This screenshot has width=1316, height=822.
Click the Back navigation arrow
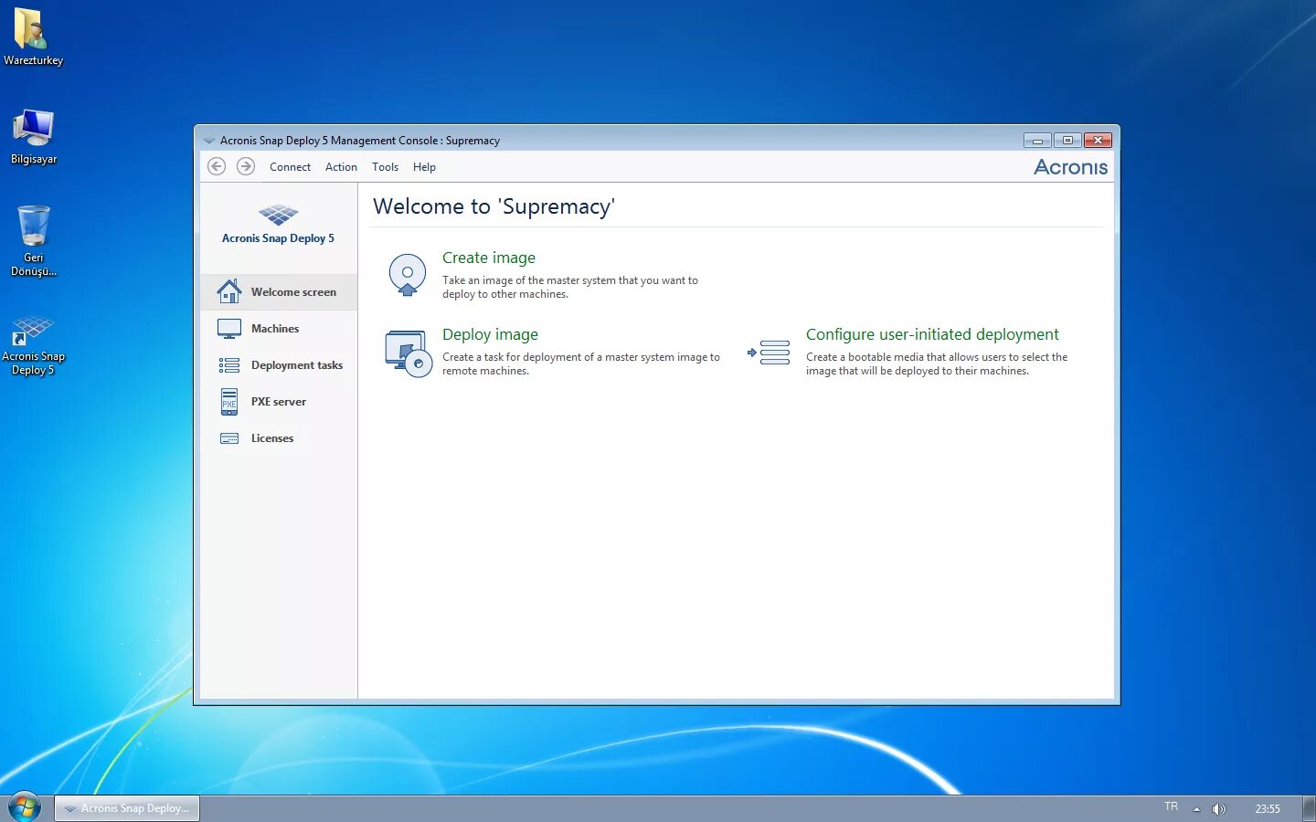point(217,166)
